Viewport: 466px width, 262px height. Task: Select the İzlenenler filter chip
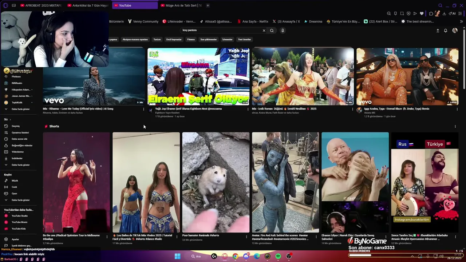[227, 40]
